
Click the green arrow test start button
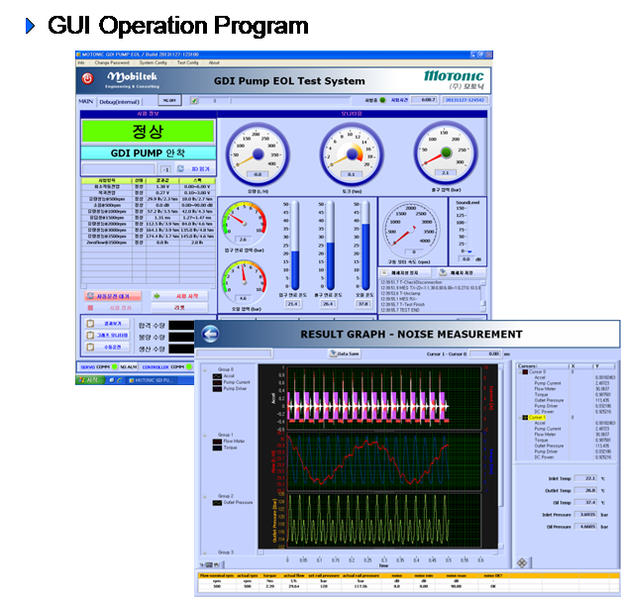179,296
